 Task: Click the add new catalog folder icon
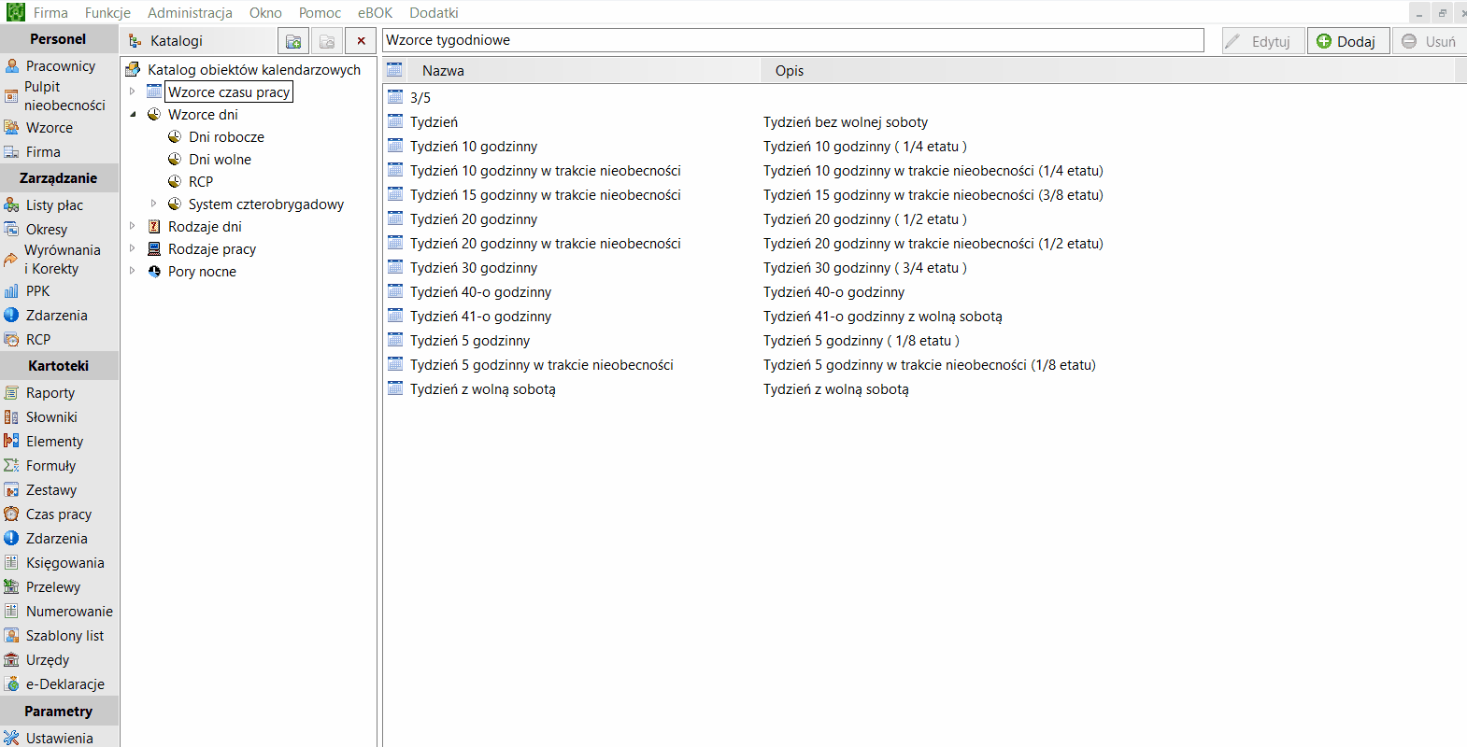pyautogui.click(x=293, y=41)
